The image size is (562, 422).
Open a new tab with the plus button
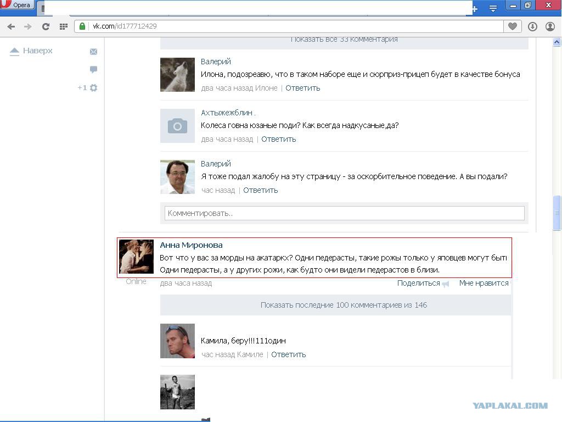(475, 9)
